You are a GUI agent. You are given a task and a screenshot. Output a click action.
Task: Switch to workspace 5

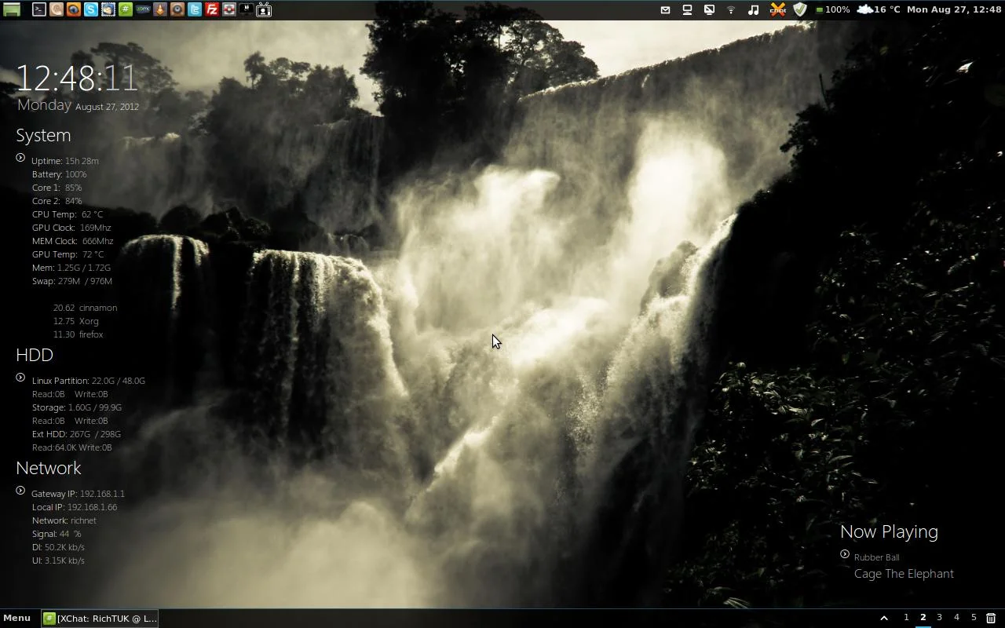pyautogui.click(x=974, y=618)
